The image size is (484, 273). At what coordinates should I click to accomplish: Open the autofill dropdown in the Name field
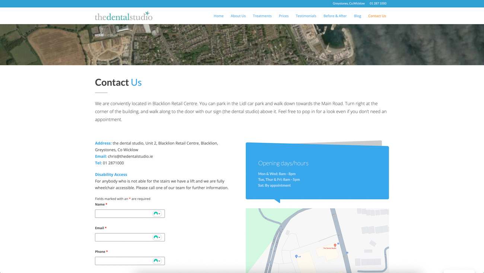tap(160, 213)
